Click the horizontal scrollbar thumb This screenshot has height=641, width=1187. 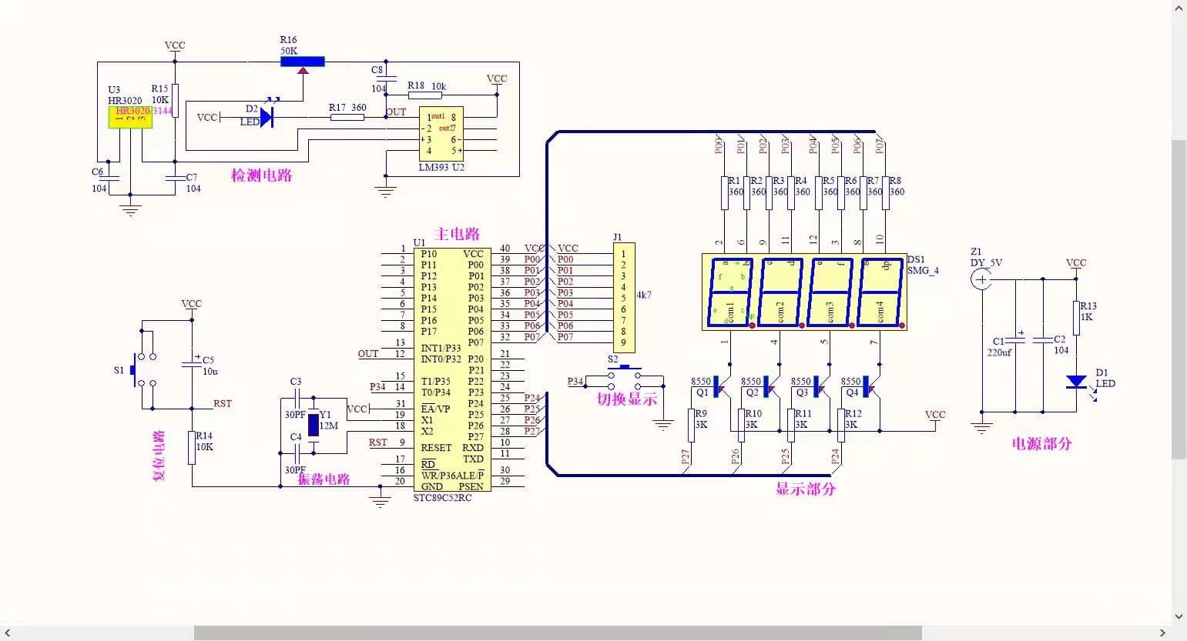[x=557, y=633]
